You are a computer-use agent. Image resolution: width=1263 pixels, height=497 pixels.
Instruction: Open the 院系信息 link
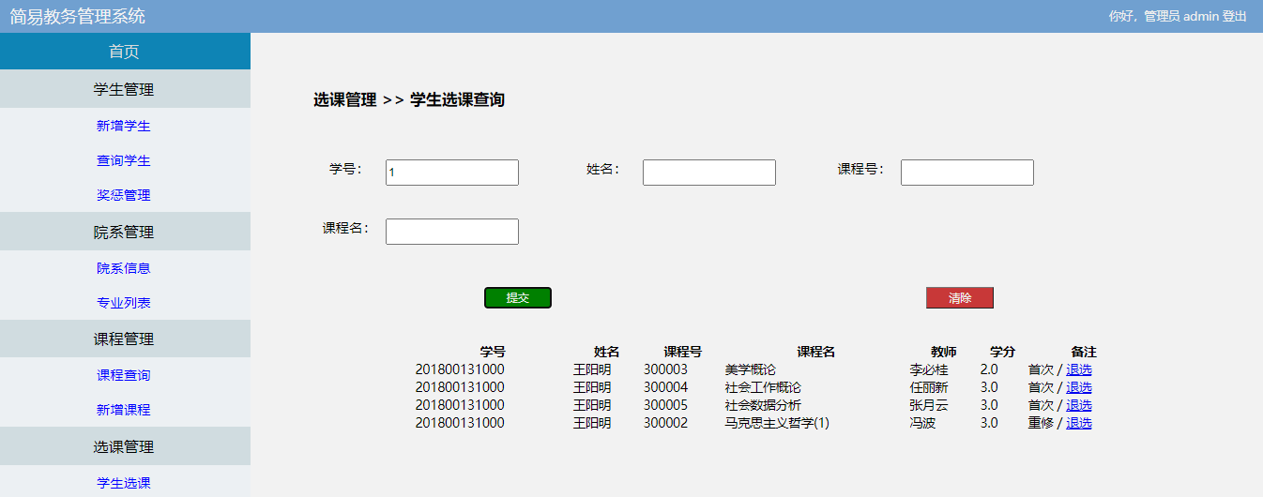point(124,268)
